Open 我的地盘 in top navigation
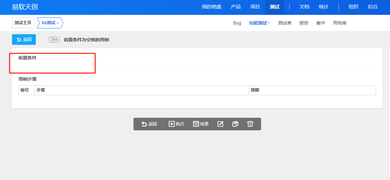 pyautogui.click(x=212, y=7)
